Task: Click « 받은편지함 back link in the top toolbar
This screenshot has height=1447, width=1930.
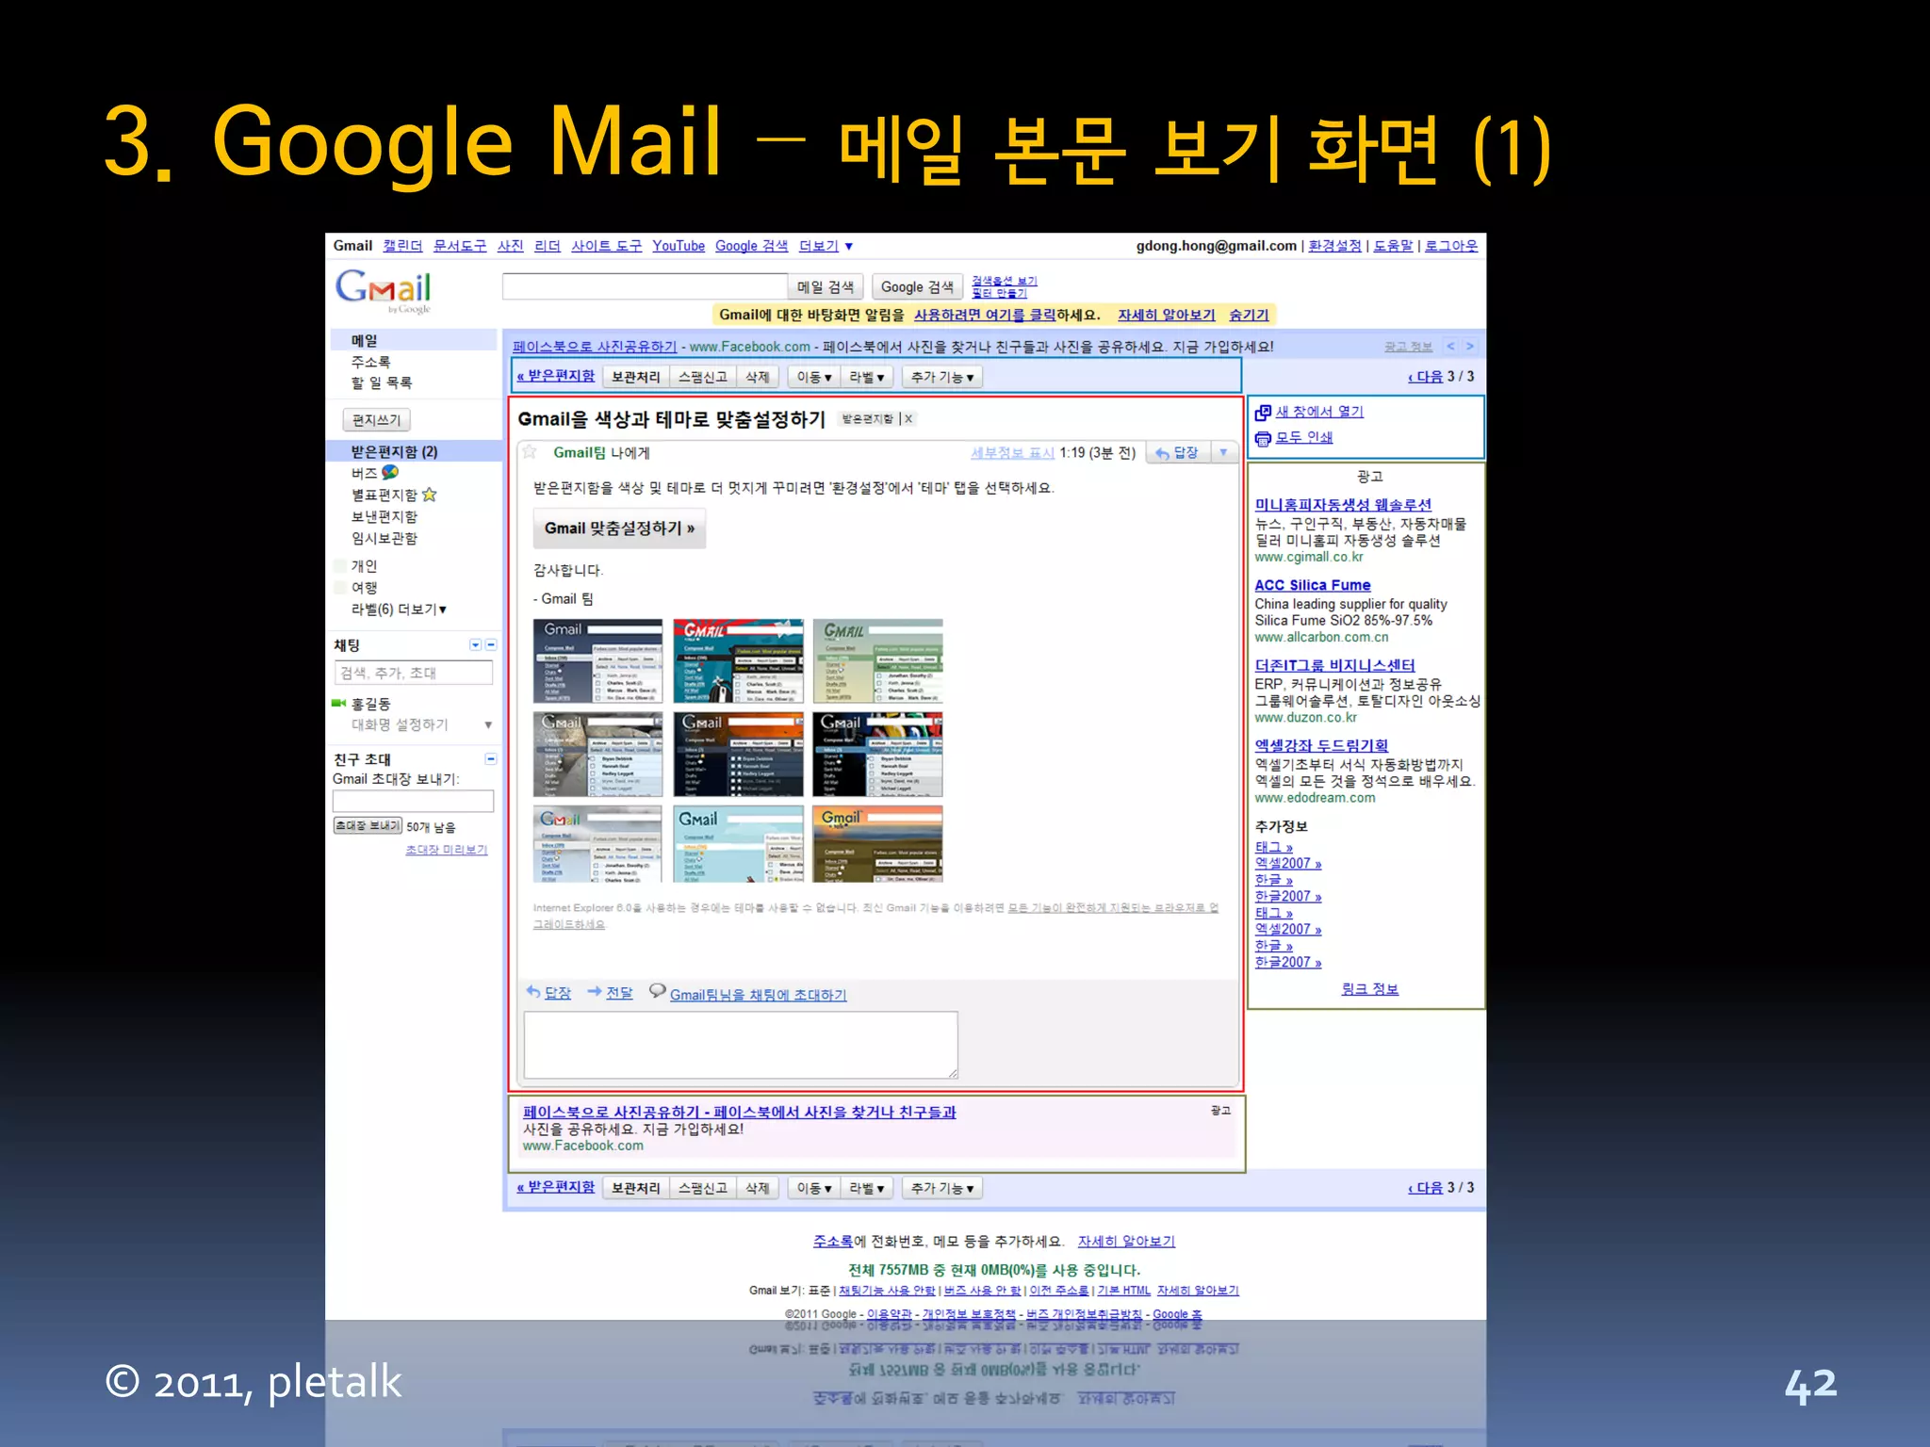Action: [556, 376]
